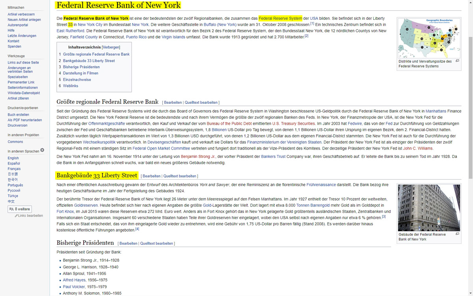Open 'Alfred Hayes' president link
The height and width of the screenshot is (296, 473).
point(74,280)
